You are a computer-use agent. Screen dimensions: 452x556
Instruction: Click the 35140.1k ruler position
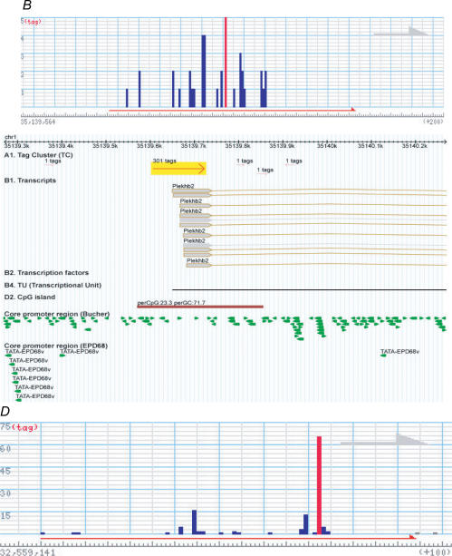(x=370, y=145)
